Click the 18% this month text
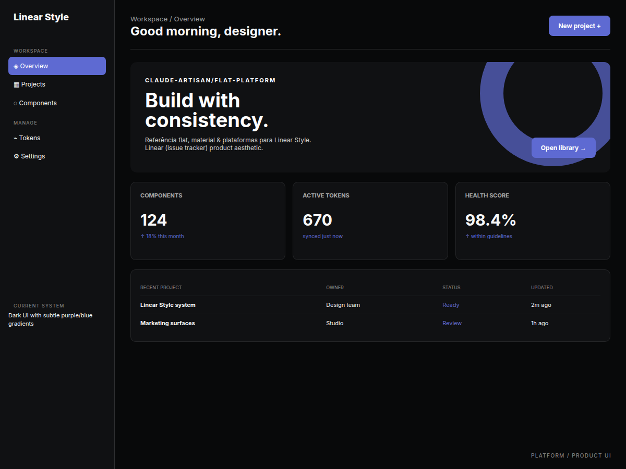 162,237
